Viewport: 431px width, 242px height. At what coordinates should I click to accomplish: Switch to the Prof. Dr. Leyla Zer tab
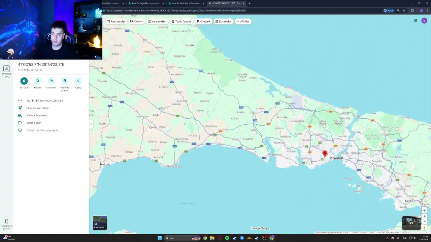pyautogui.click(x=145, y=3)
